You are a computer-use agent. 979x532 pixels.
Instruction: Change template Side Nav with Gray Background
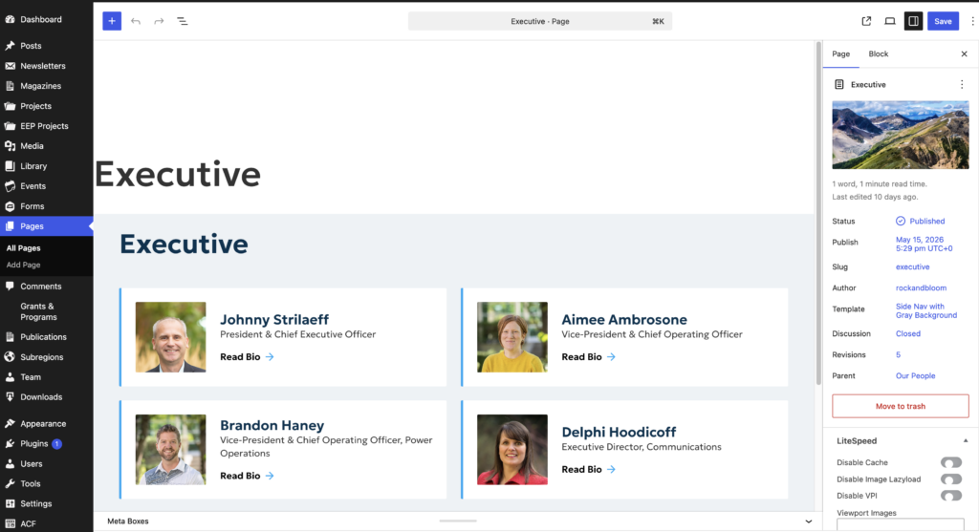[x=925, y=310]
